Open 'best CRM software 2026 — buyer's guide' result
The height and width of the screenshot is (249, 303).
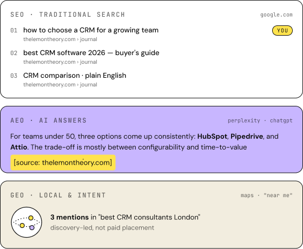(x=91, y=52)
